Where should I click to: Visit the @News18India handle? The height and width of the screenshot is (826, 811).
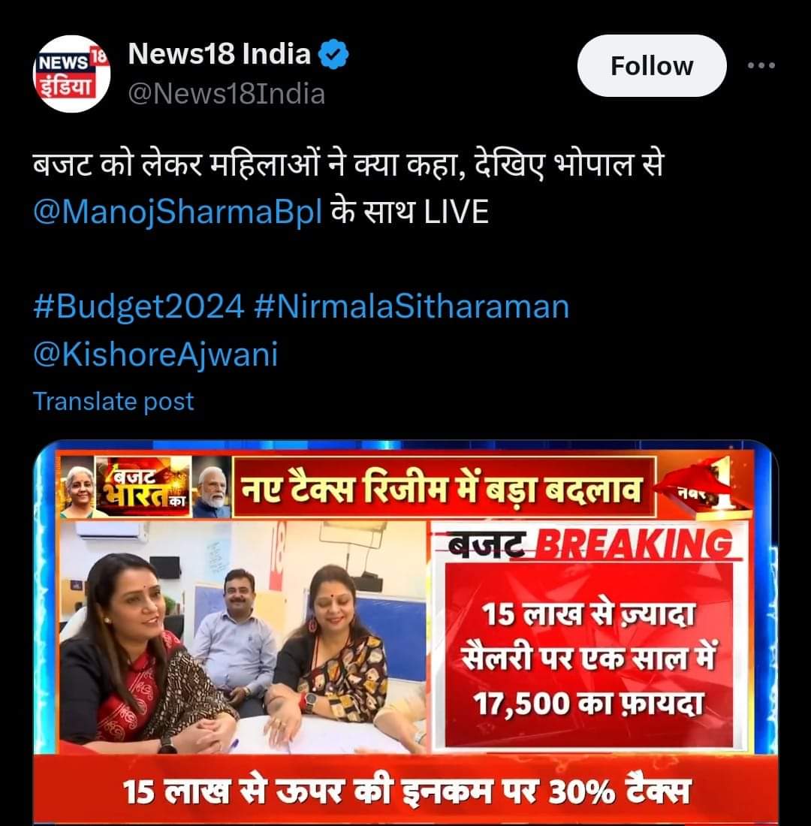pos(227,95)
